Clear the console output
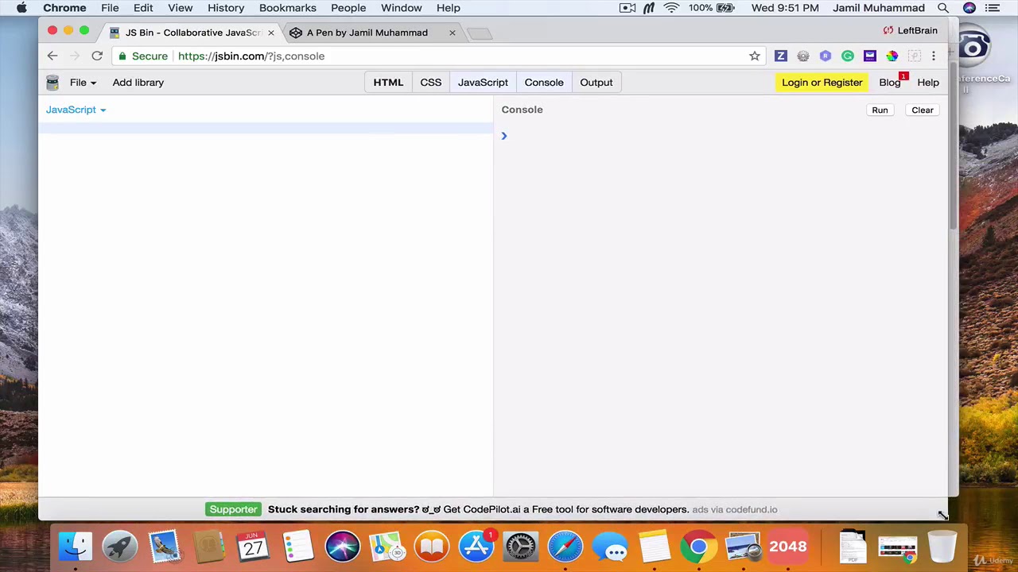Viewport: 1018px width, 572px height. coord(922,110)
